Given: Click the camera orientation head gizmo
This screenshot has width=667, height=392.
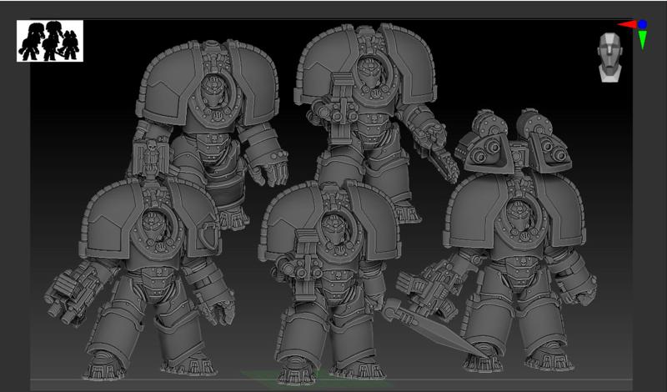Looking at the screenshot, I should coord(609,58).
